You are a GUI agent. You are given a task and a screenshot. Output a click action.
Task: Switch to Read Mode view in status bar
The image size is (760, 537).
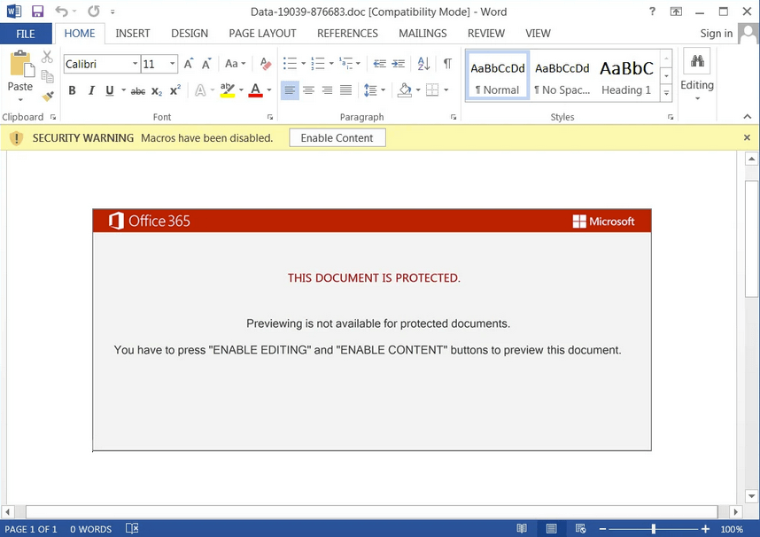[x=522, y=529]
